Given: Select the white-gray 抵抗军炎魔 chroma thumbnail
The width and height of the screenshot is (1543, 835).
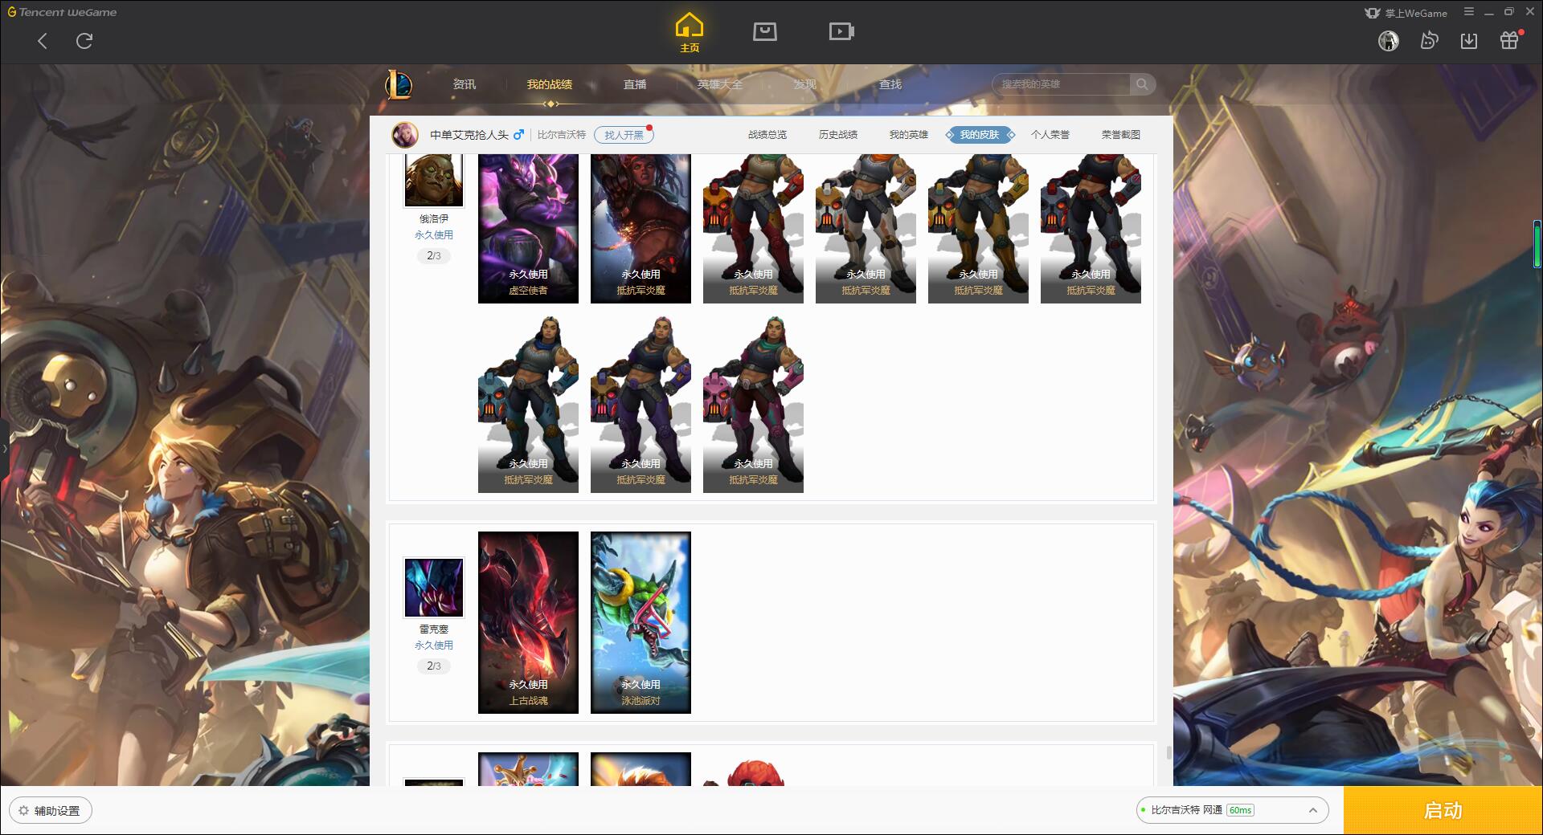Looking at the screenshot, I should 866,229.
